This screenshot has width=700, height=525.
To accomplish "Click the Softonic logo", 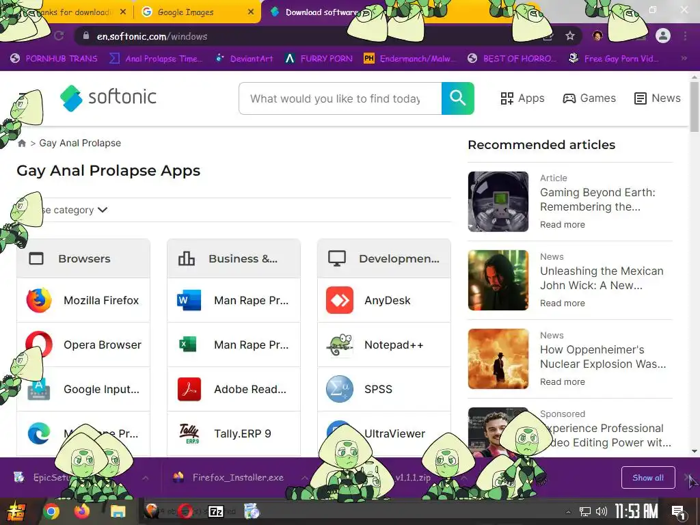I will (108, 98).
